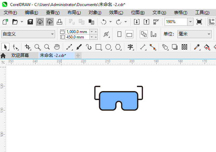
Task: Click the greyed-out Cut icon
Action: coord(72,22)
